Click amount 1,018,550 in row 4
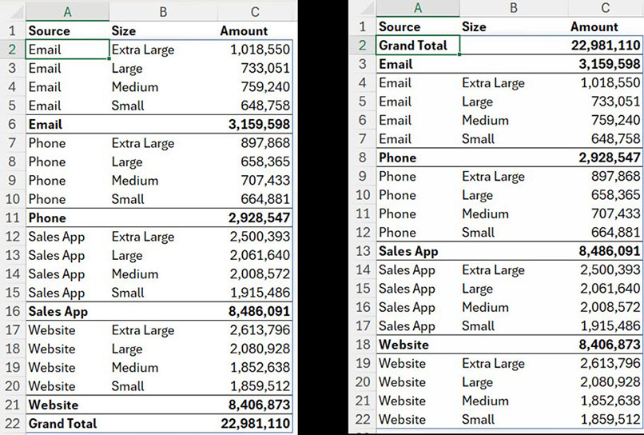644x435 pixels. (607, 83)
